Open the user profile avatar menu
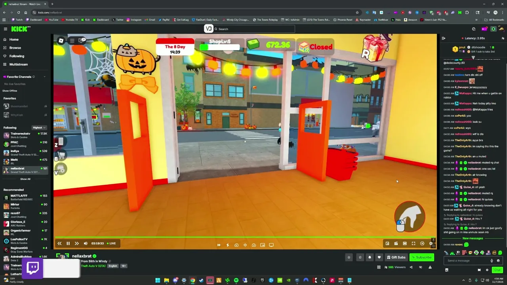507x285 pixels. pos(502,29)
